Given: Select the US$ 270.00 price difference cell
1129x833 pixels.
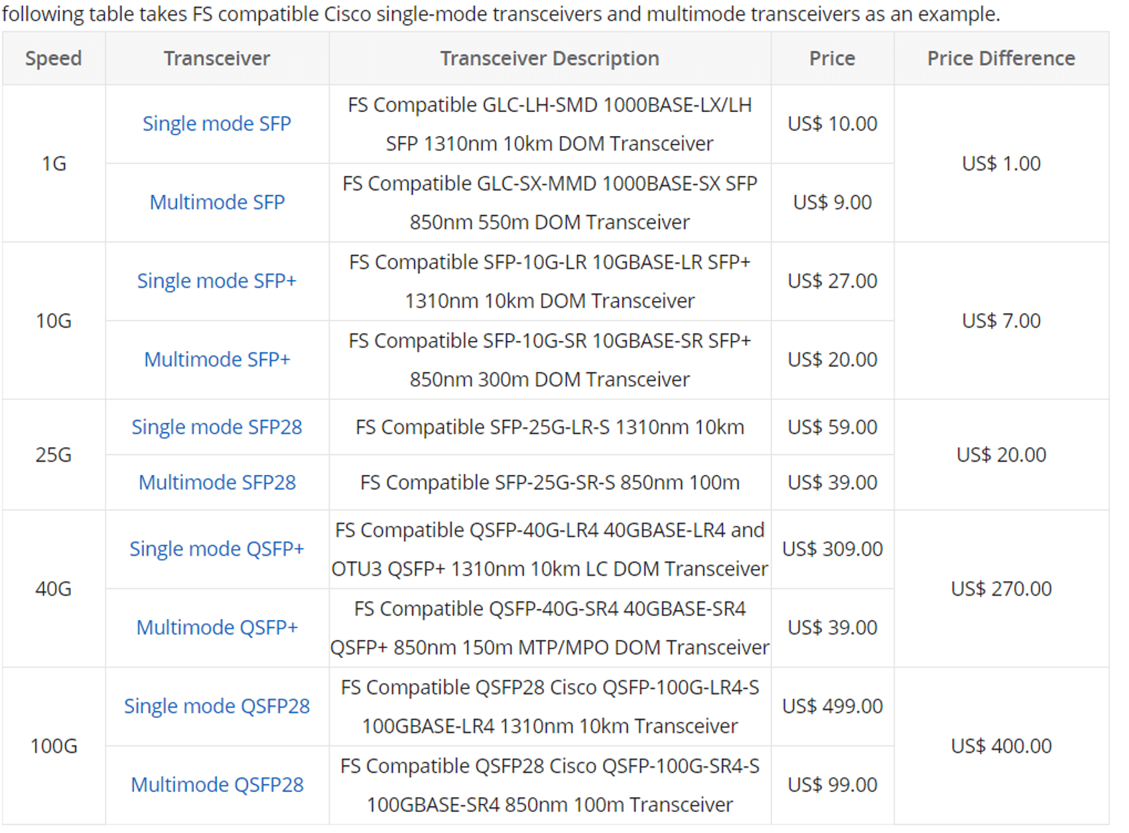Looking at the screenshot, I should click(x=1000, y=589).
